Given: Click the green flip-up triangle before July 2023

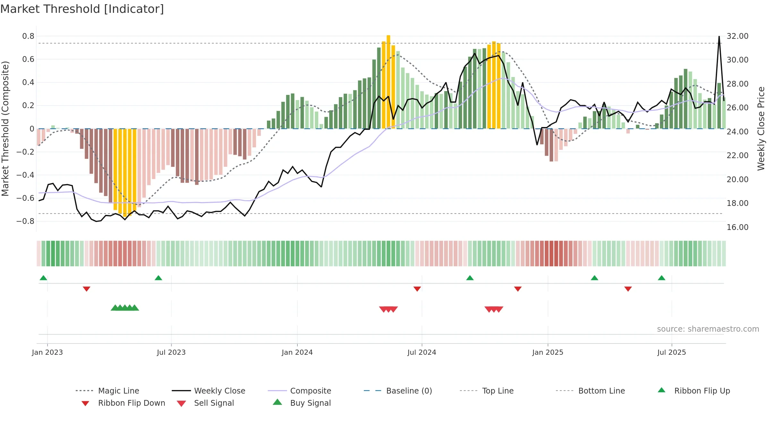Looking at the screenshot, I should click(158, 278).
